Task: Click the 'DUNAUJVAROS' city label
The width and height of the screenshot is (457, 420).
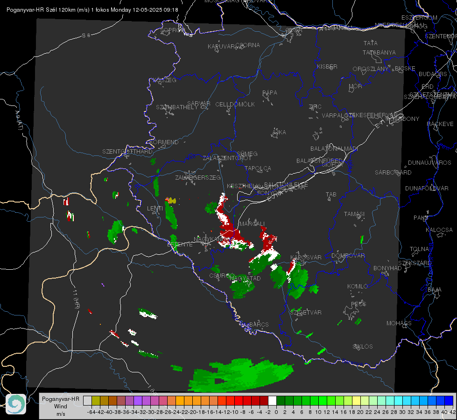Action: 429,163
